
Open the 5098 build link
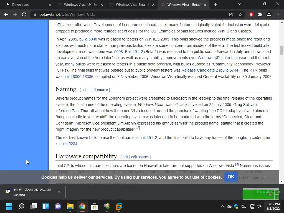coord(118,52)
